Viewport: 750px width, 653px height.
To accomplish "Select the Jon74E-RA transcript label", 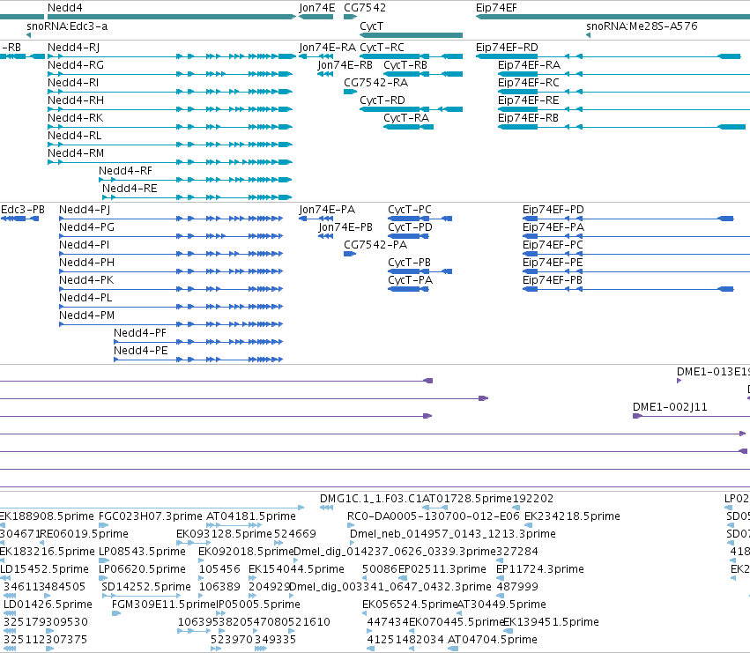I will (x=328, y=48).
